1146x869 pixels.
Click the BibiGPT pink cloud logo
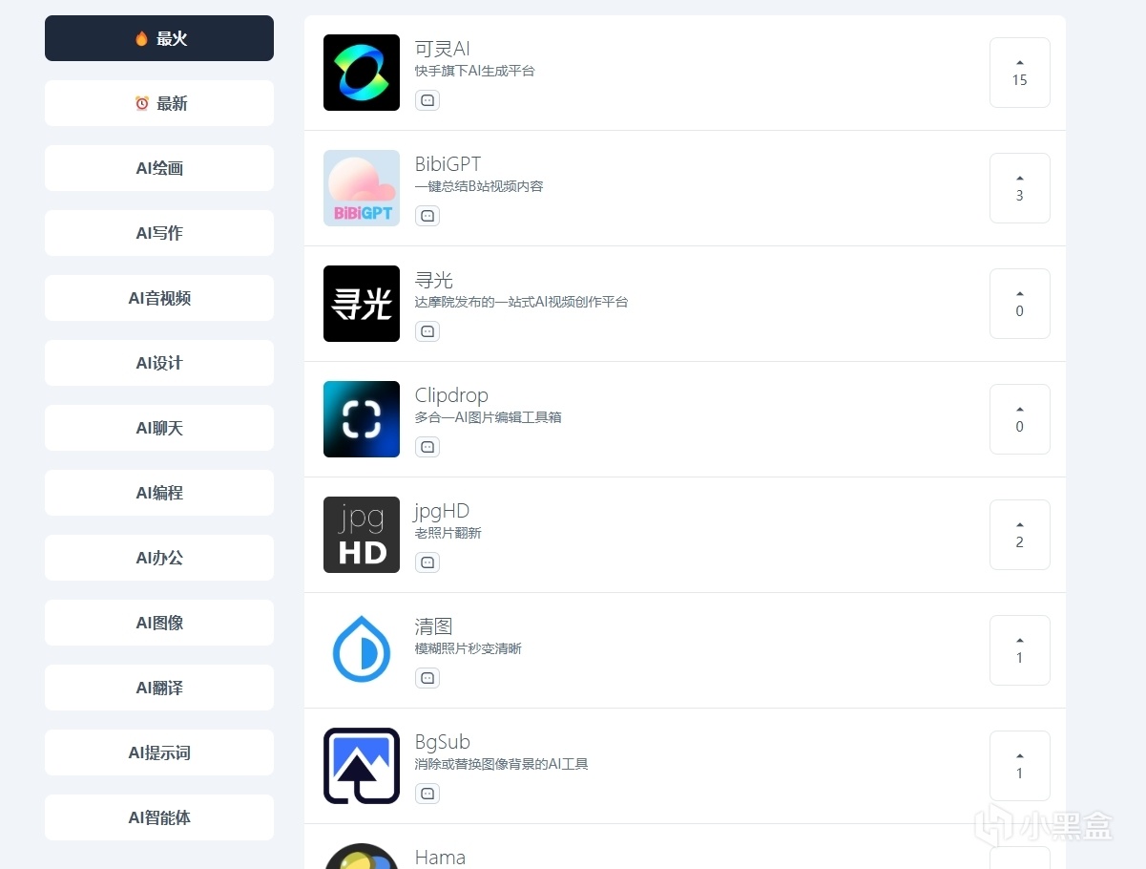click(361, 187)
